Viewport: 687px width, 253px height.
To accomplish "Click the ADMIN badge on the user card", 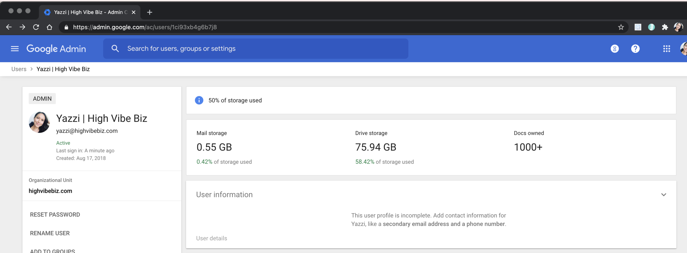I will coord(42,98).
